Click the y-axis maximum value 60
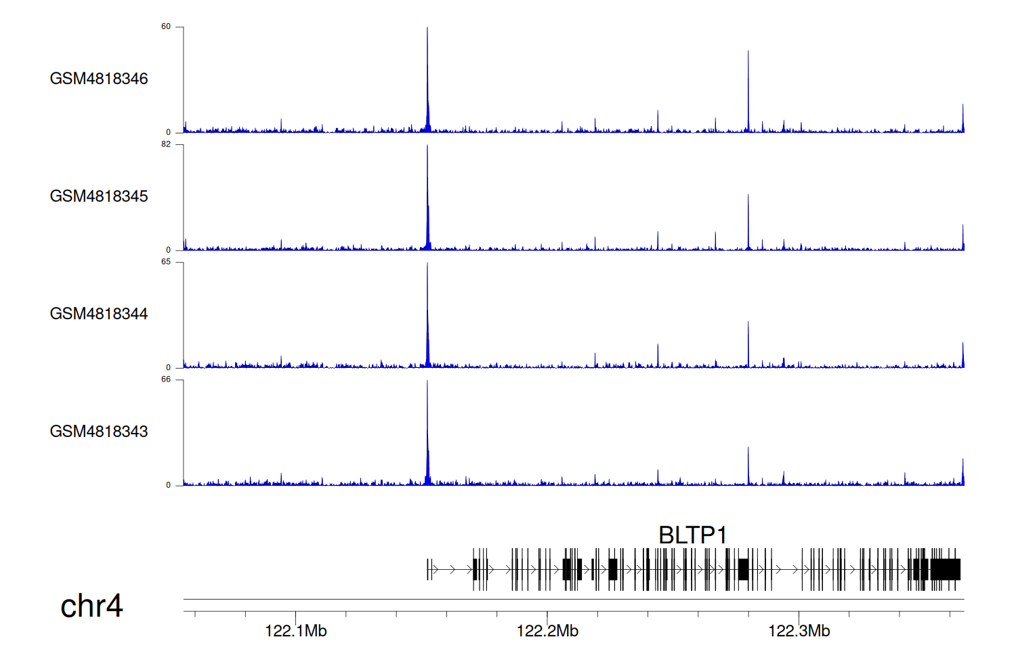The height and width of the screenshot is (664, 1016). coord(166,27)
